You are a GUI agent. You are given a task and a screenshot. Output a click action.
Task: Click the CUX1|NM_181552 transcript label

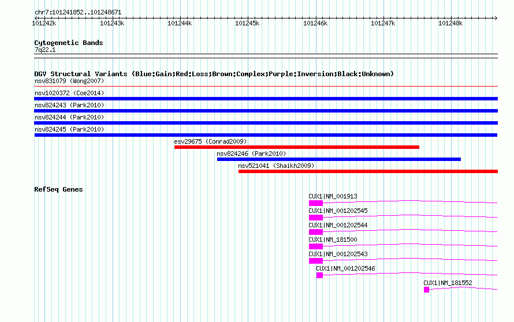tap(448, 283)
